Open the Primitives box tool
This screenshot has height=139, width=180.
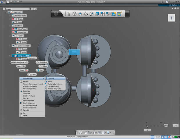[x=74, y=14]
